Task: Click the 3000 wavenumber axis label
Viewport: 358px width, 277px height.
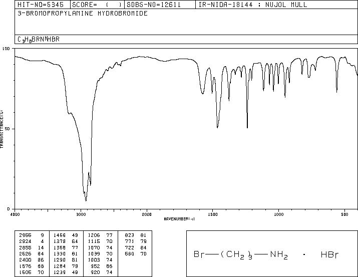Action: click(x=81, y=214)
